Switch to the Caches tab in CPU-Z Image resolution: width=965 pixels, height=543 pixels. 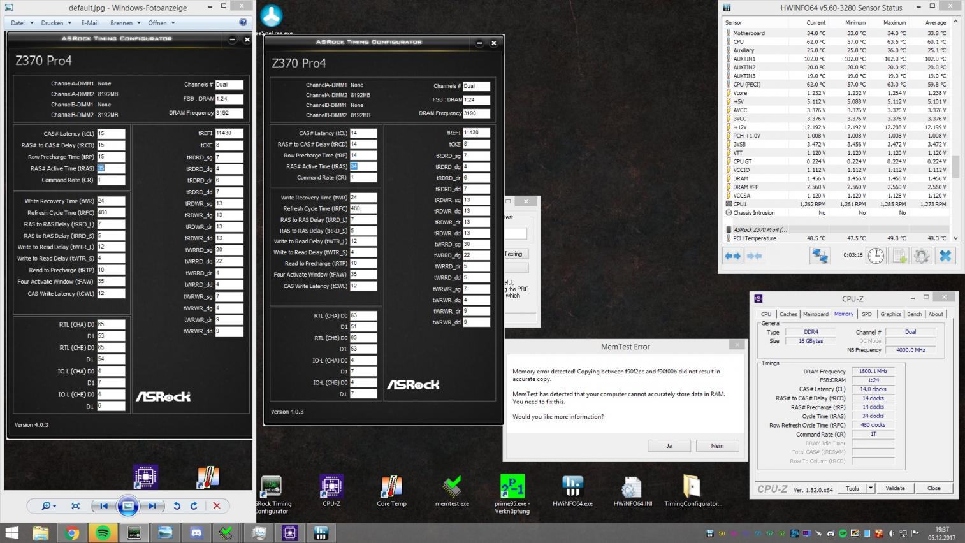788,314
